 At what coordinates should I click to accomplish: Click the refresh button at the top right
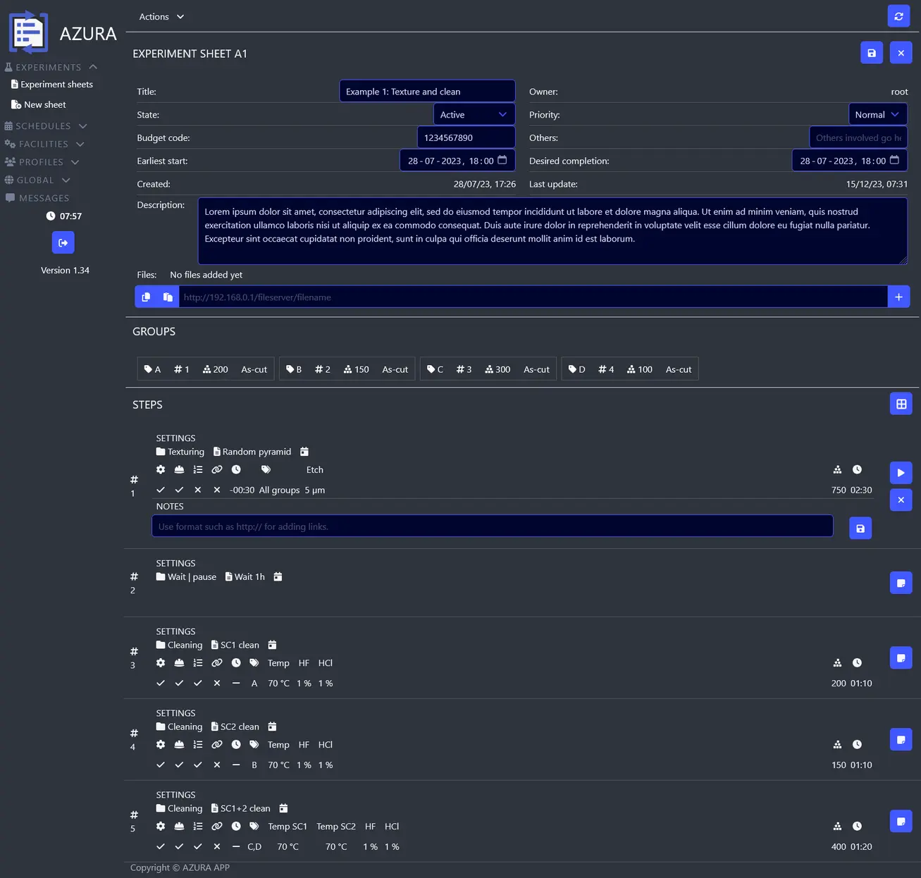coord(898,16)
